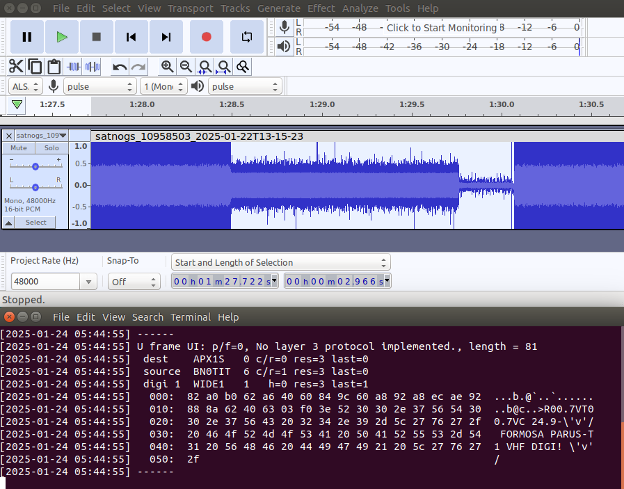The height and width of the screenshot is (489, 624).
Task: Open selection start time format arrow
Action: tap(274, 281)
